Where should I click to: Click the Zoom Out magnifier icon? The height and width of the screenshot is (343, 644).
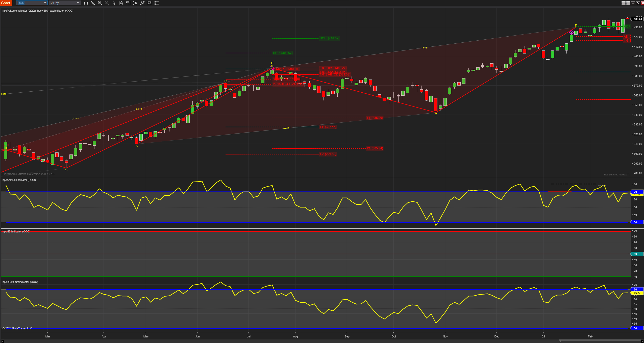click(107, 3)
